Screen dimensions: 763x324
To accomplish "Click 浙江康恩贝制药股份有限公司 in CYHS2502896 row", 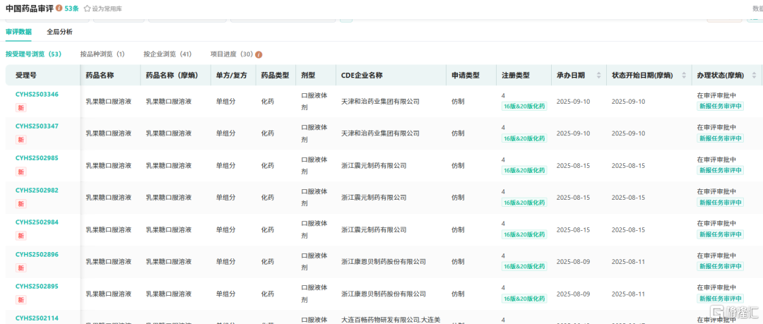I will (x=383, y=262).
